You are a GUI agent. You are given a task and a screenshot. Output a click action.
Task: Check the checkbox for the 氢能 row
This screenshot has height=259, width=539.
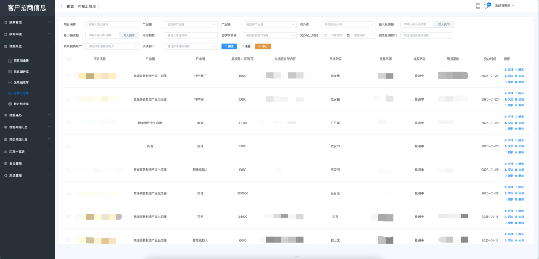(69, 123)
